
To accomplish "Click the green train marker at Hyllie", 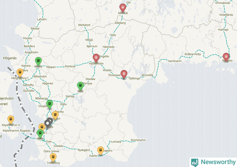I will [x=40, y=133].
